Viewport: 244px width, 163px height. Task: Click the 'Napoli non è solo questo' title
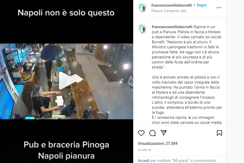66,13
